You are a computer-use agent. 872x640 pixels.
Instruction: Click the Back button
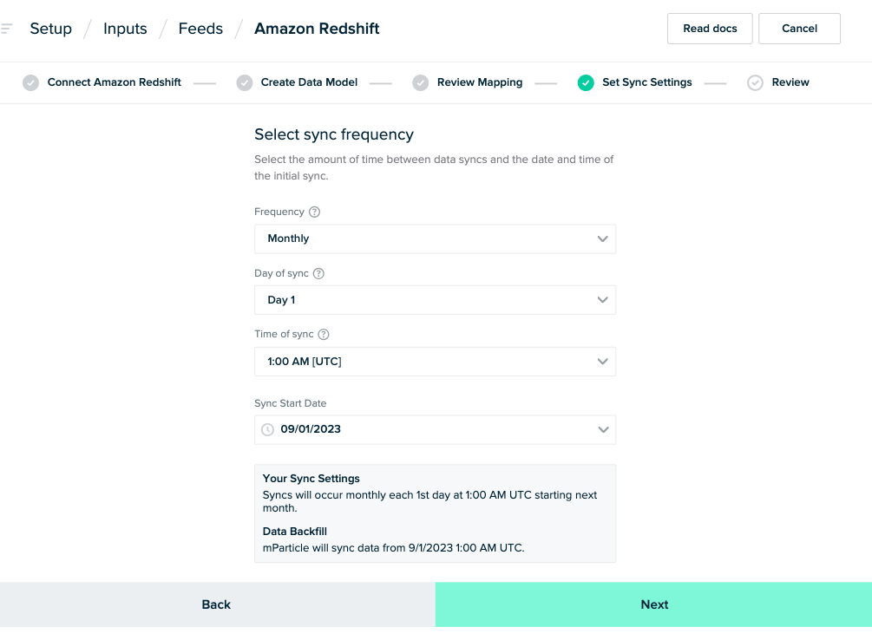(x=216, y=604)
